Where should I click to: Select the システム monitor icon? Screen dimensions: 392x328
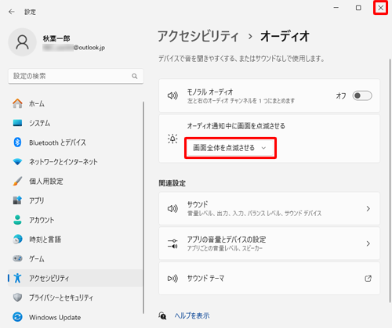pos(17,123)
